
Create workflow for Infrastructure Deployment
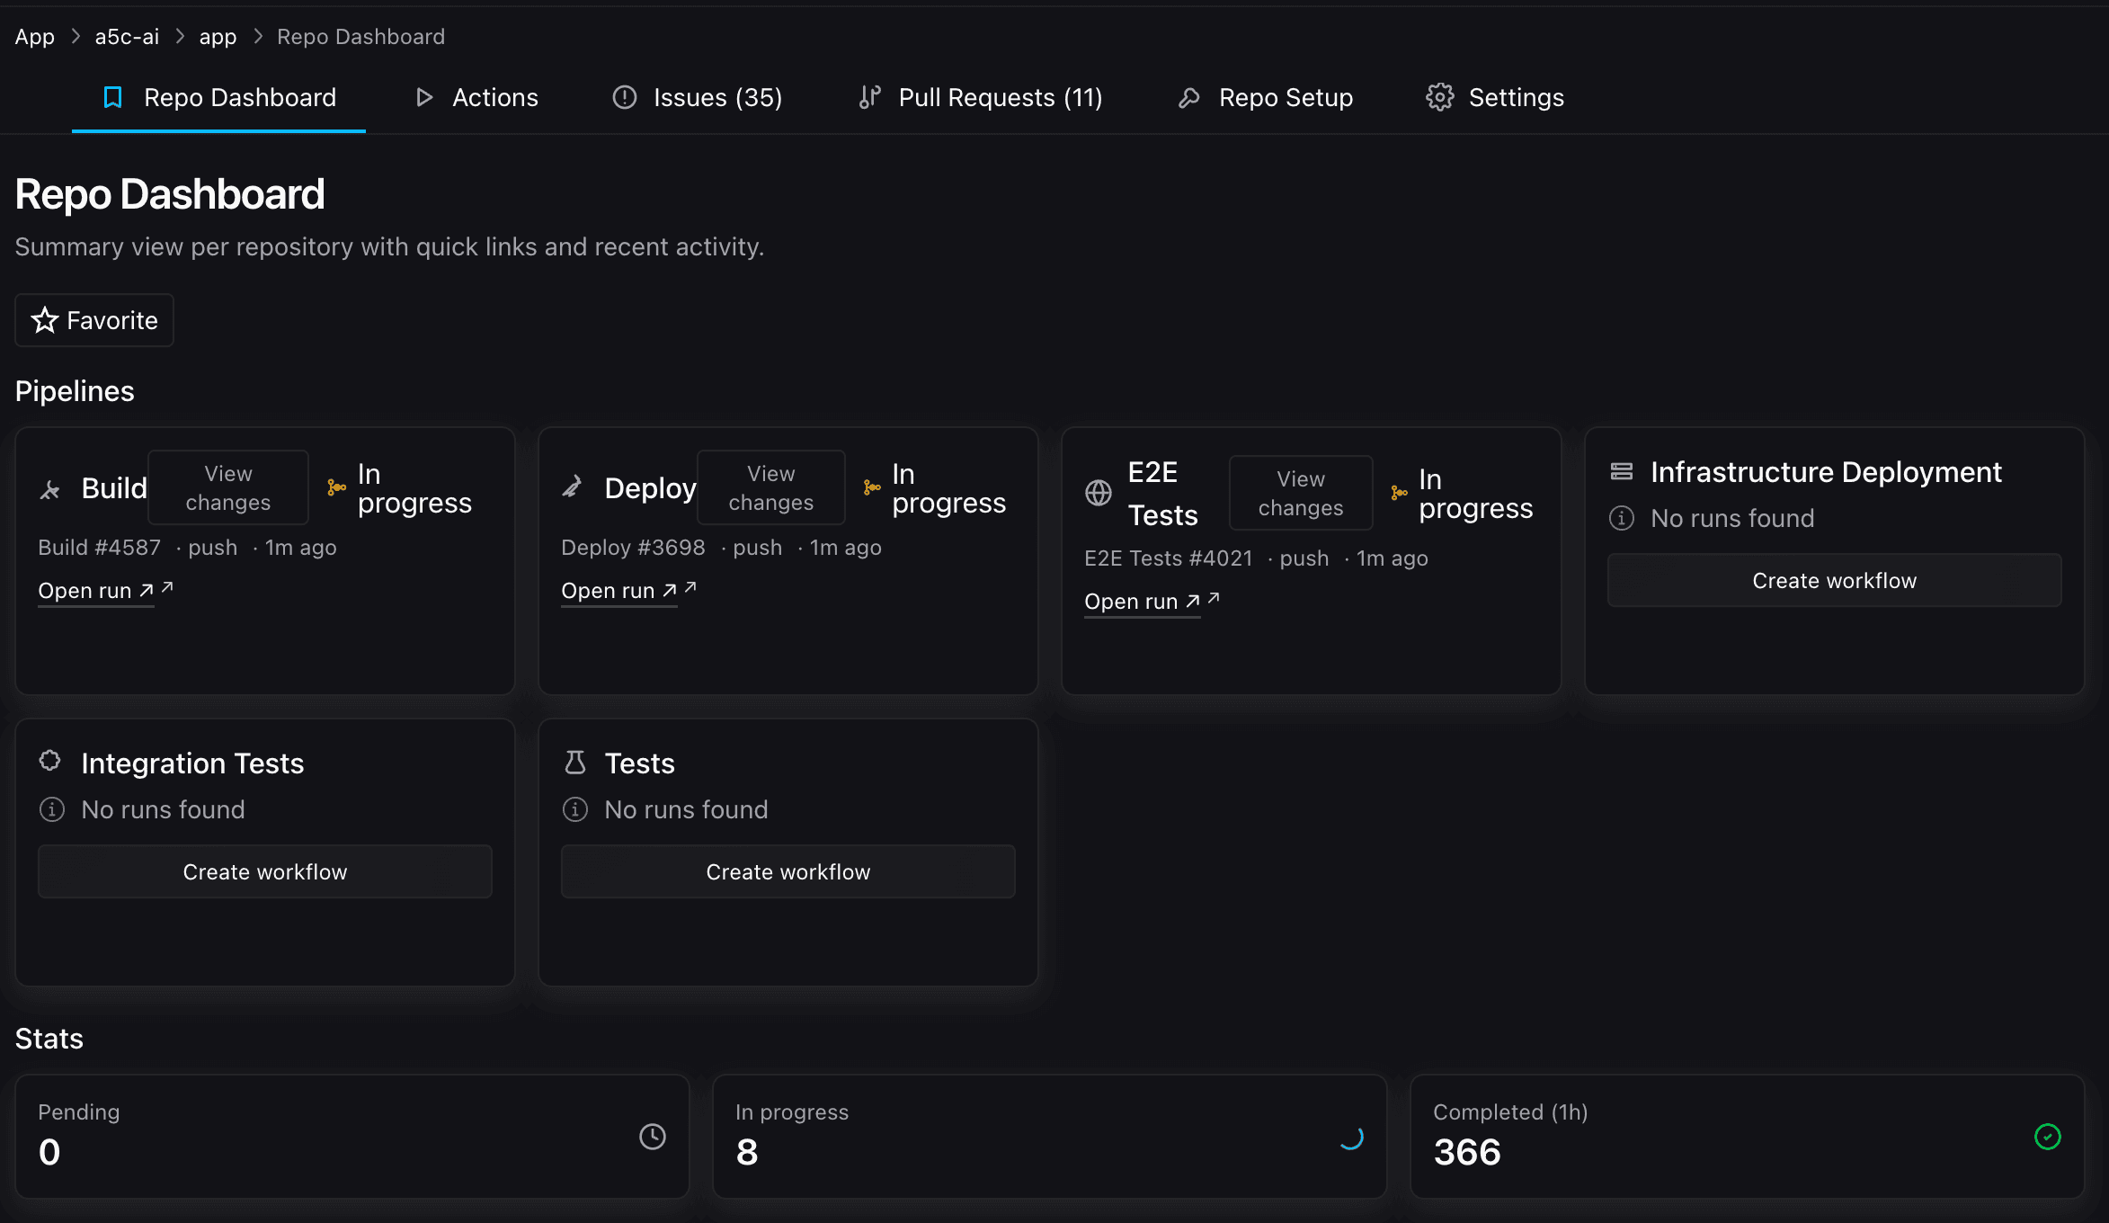click(1834, 581)
